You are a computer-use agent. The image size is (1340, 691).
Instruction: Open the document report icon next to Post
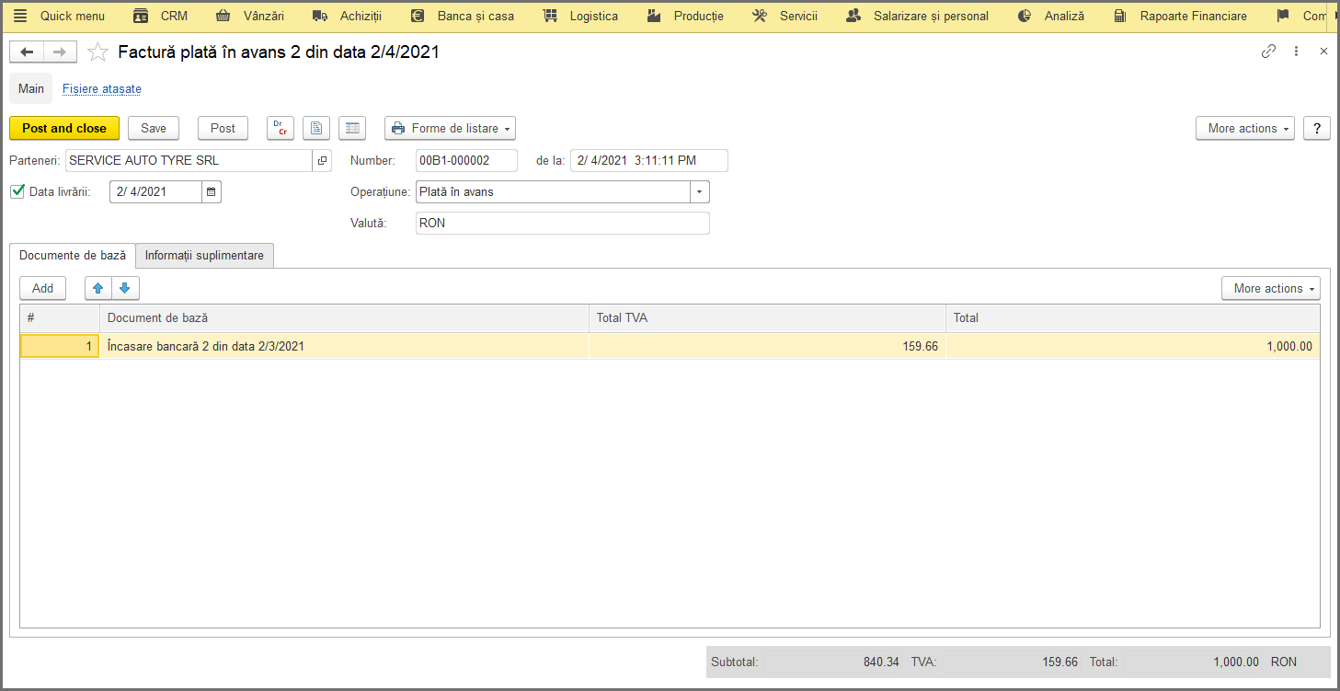tap(316, 128)
